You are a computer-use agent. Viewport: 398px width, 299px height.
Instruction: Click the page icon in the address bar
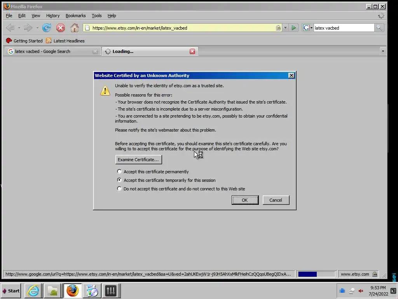[87, 28]
